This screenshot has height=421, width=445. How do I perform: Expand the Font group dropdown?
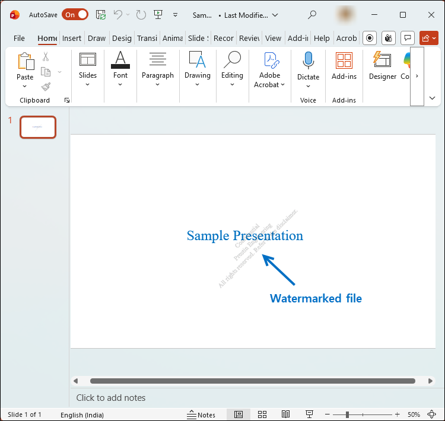120,68
